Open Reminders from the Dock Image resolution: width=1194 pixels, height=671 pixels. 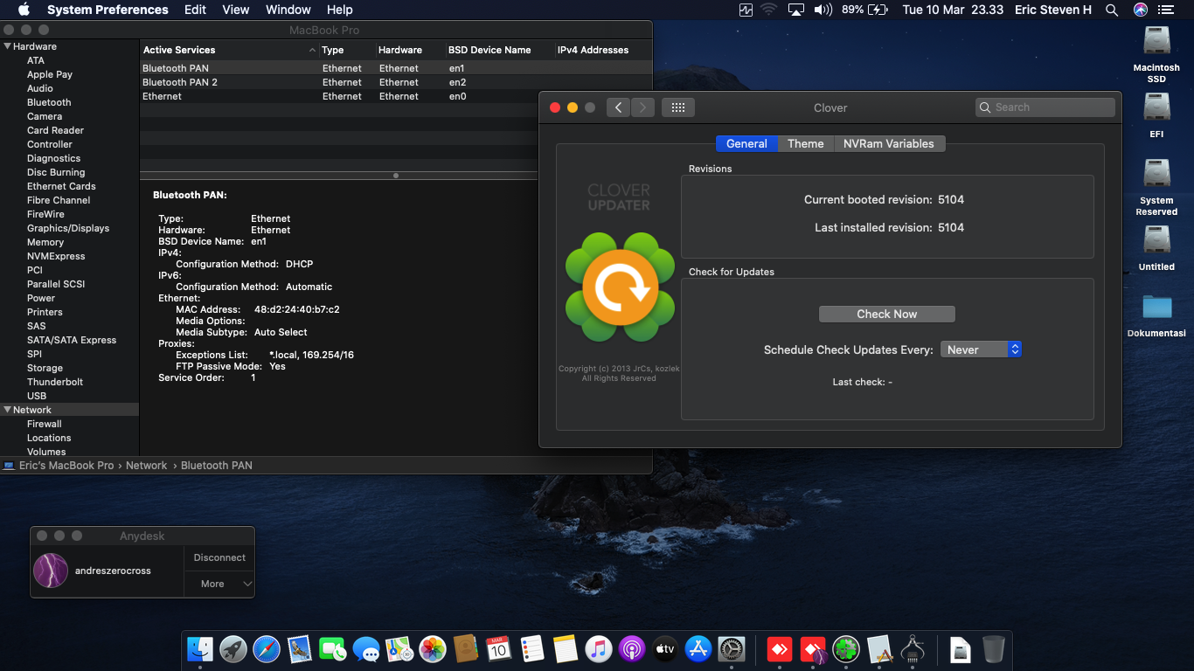pyautogui.click(x=531, y=649)
